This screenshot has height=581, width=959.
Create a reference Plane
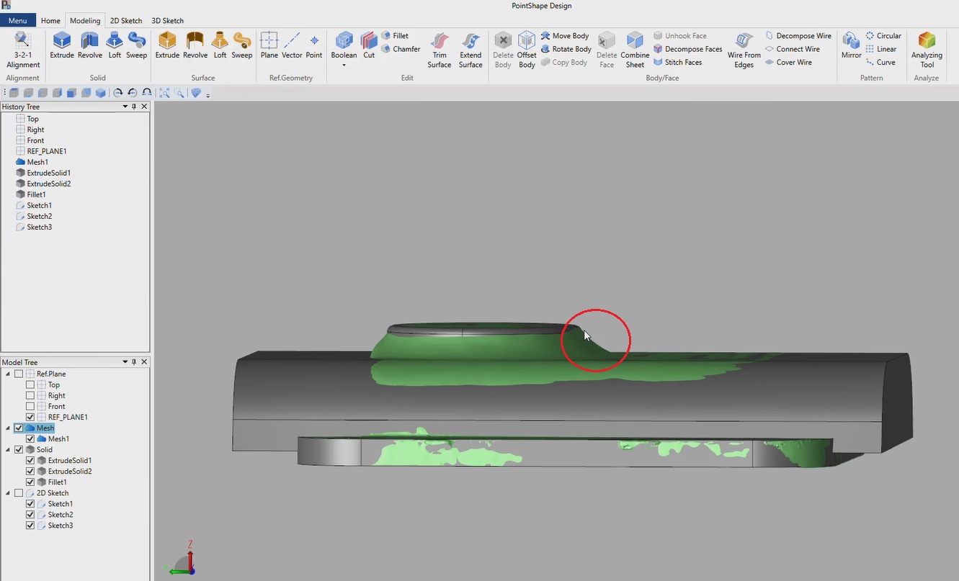pyautogui.click(x=269, y=45)
